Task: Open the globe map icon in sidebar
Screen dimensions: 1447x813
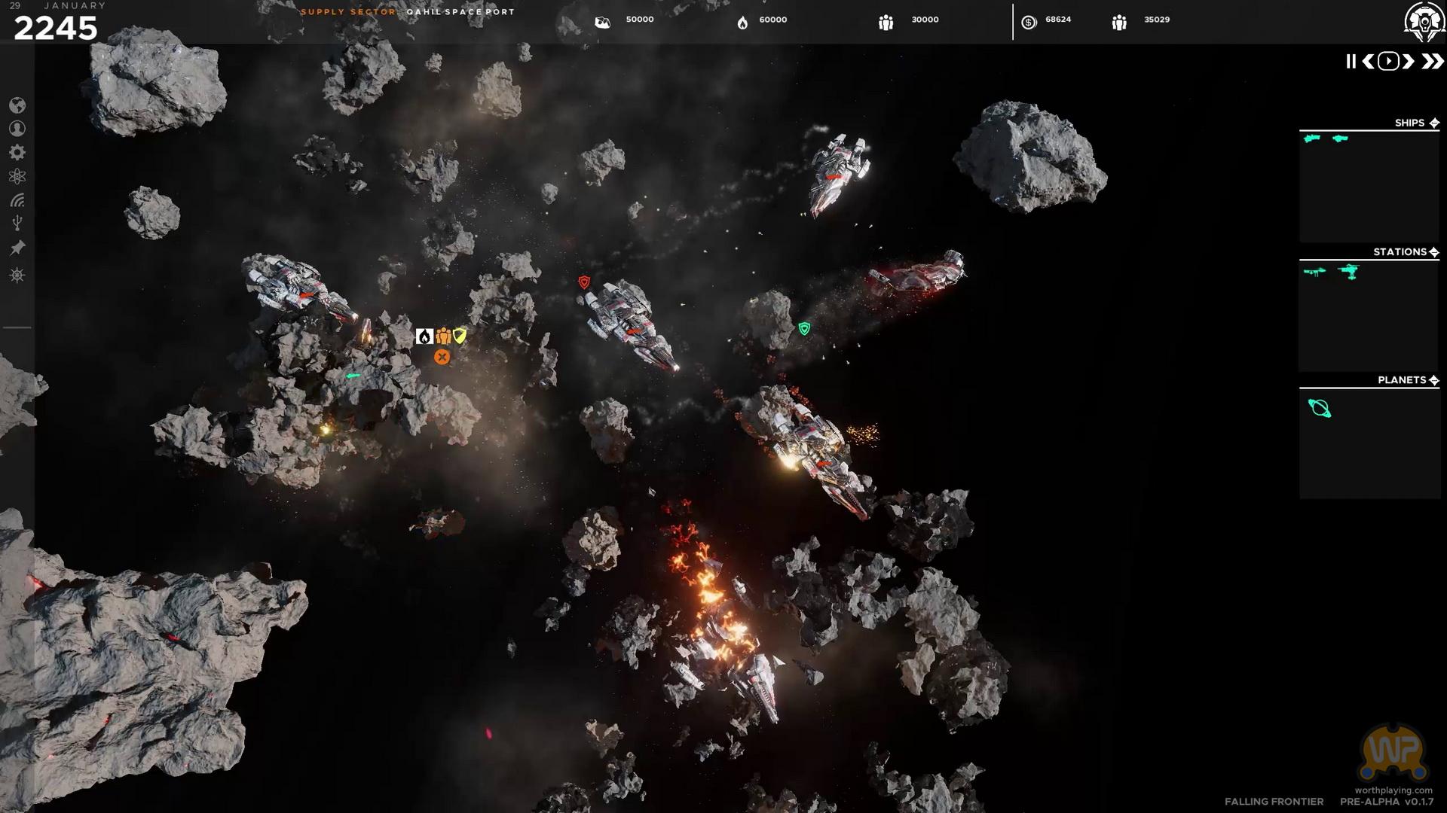Action: (x=17, y=105)
